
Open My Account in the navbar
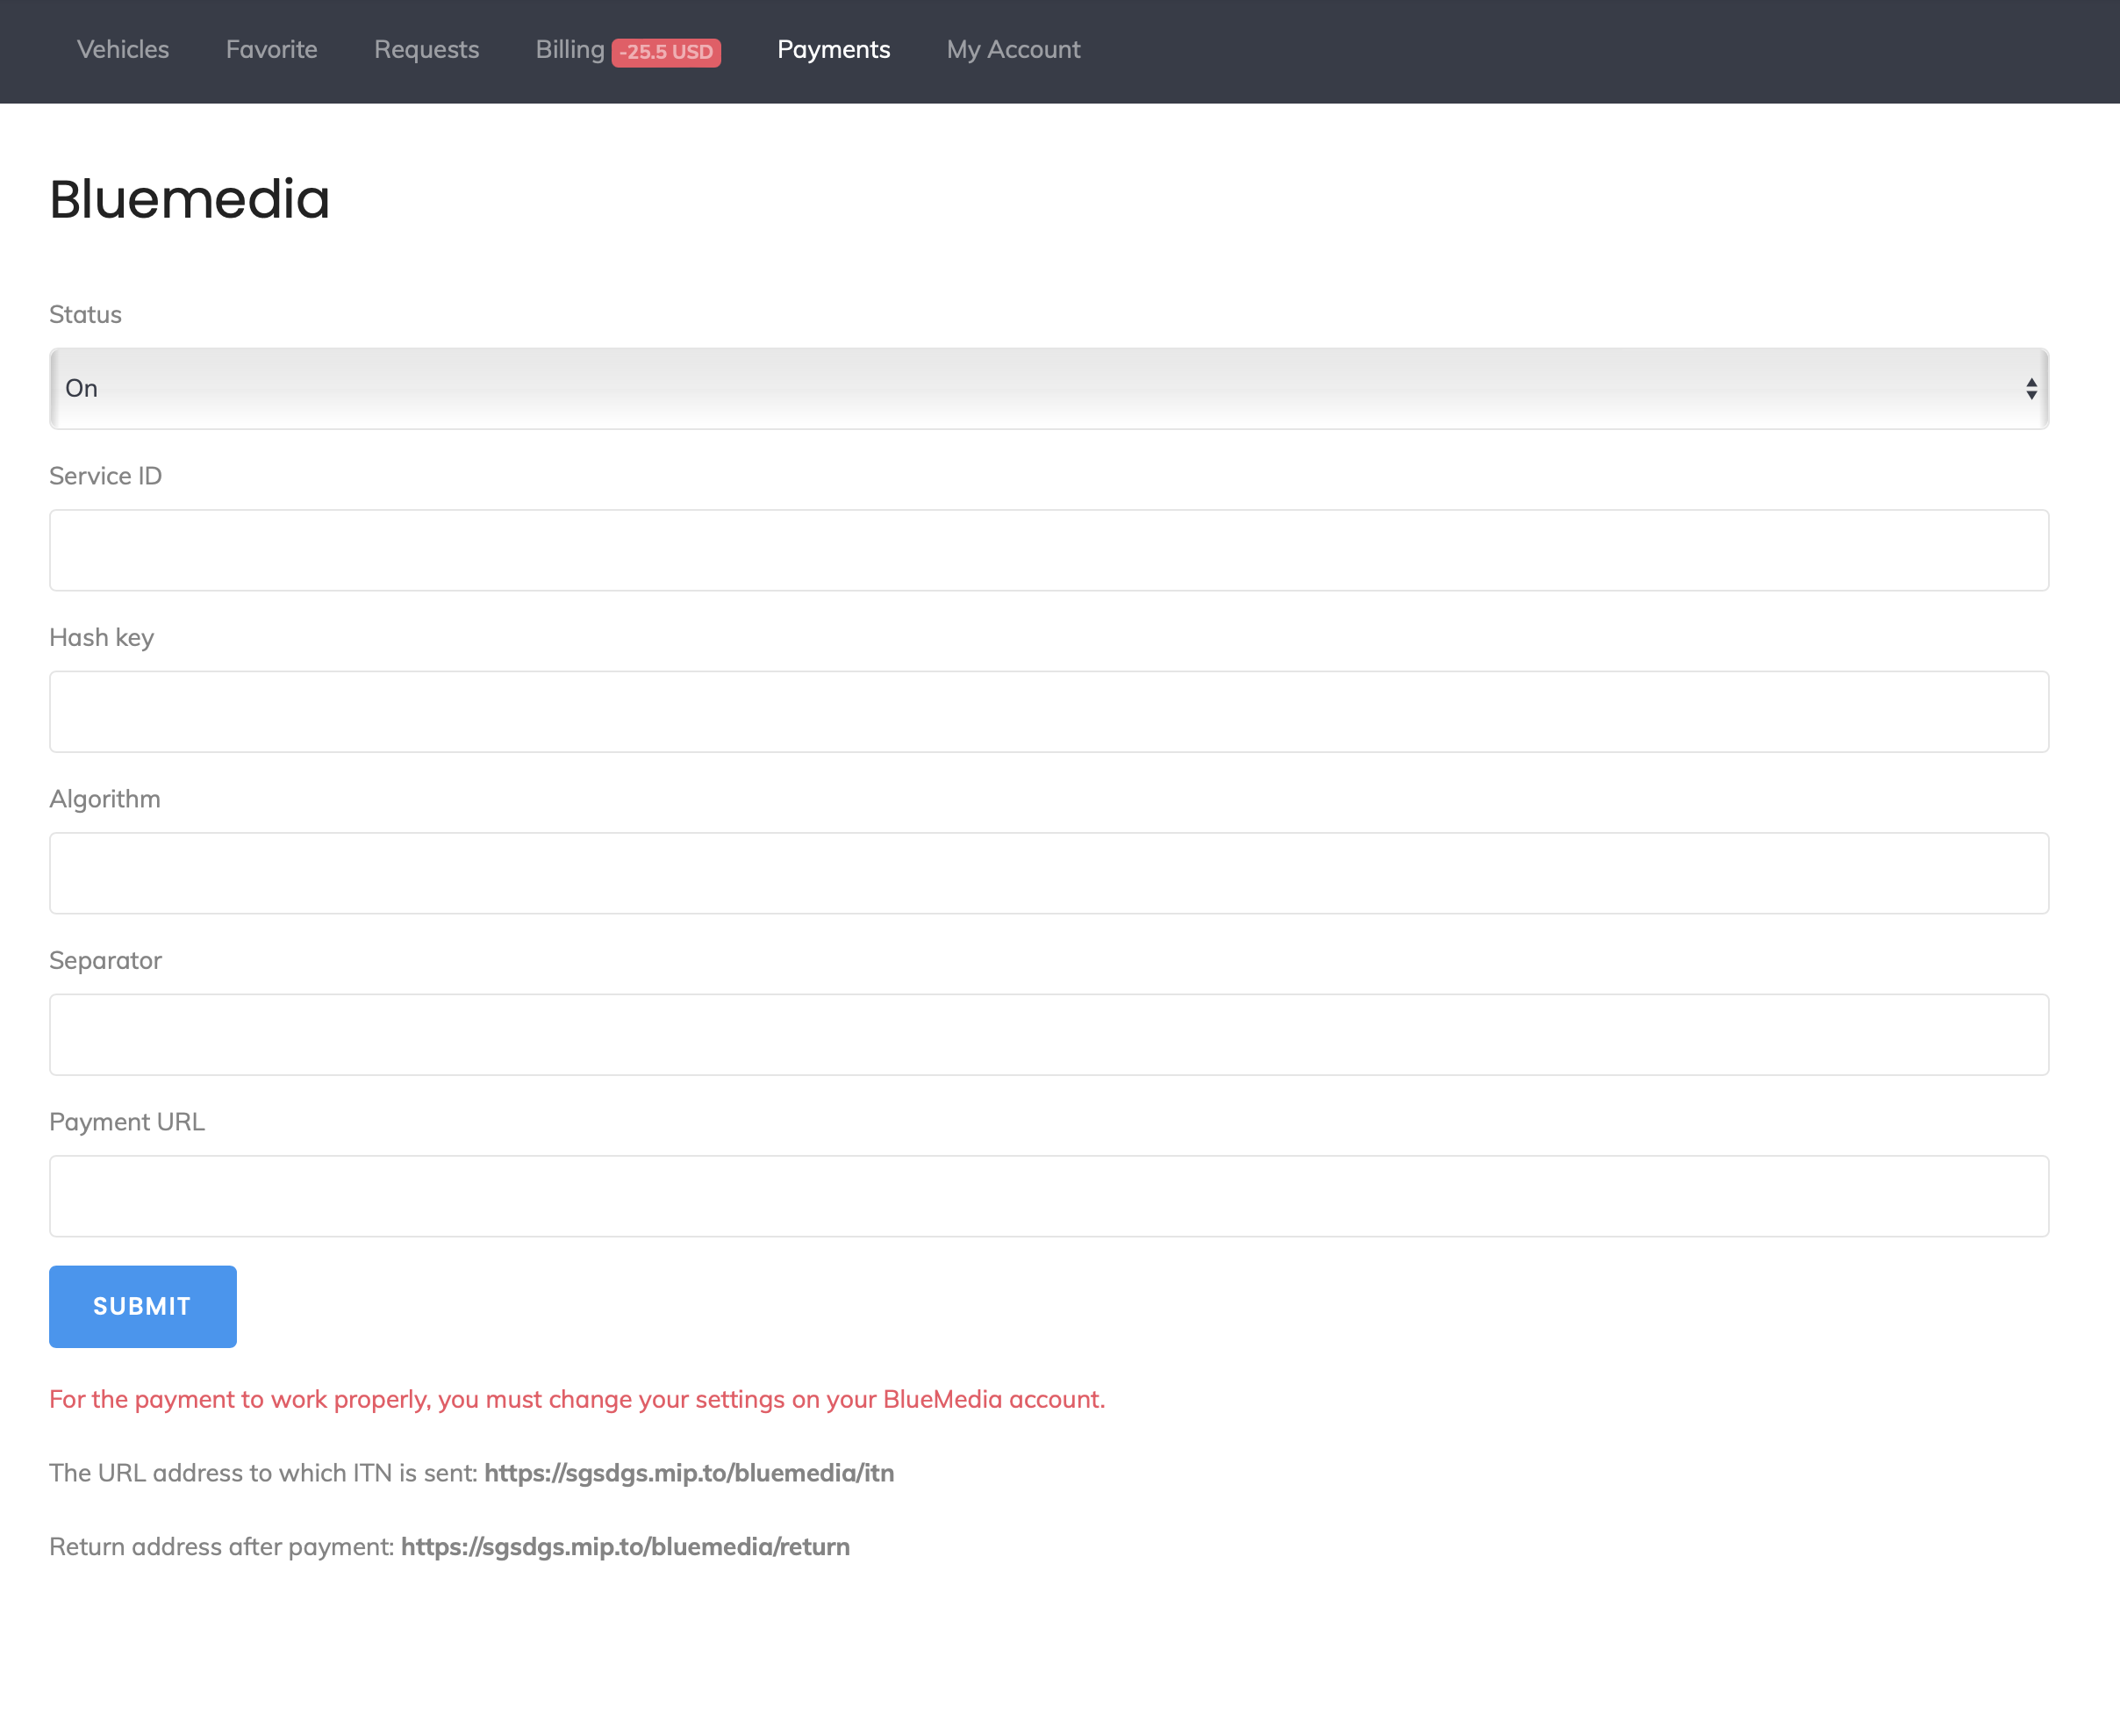[x=1013, y=50]
